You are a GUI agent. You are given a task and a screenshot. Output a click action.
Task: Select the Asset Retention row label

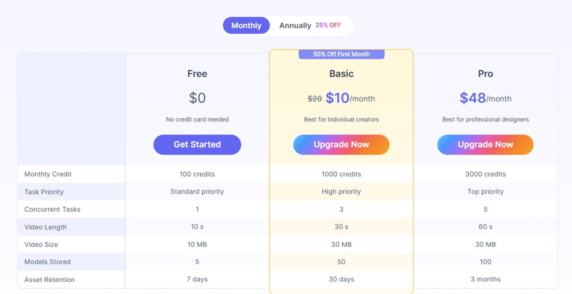point(50,280)
